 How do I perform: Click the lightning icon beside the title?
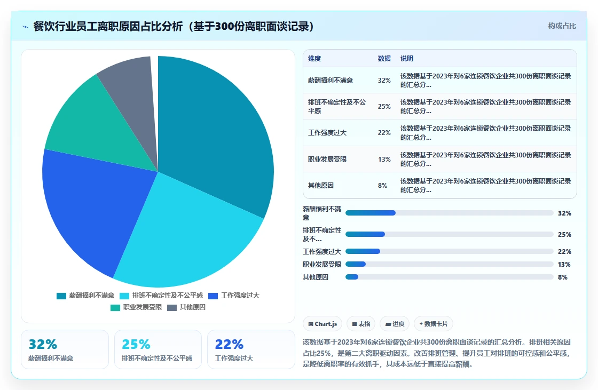click(26, 27)
